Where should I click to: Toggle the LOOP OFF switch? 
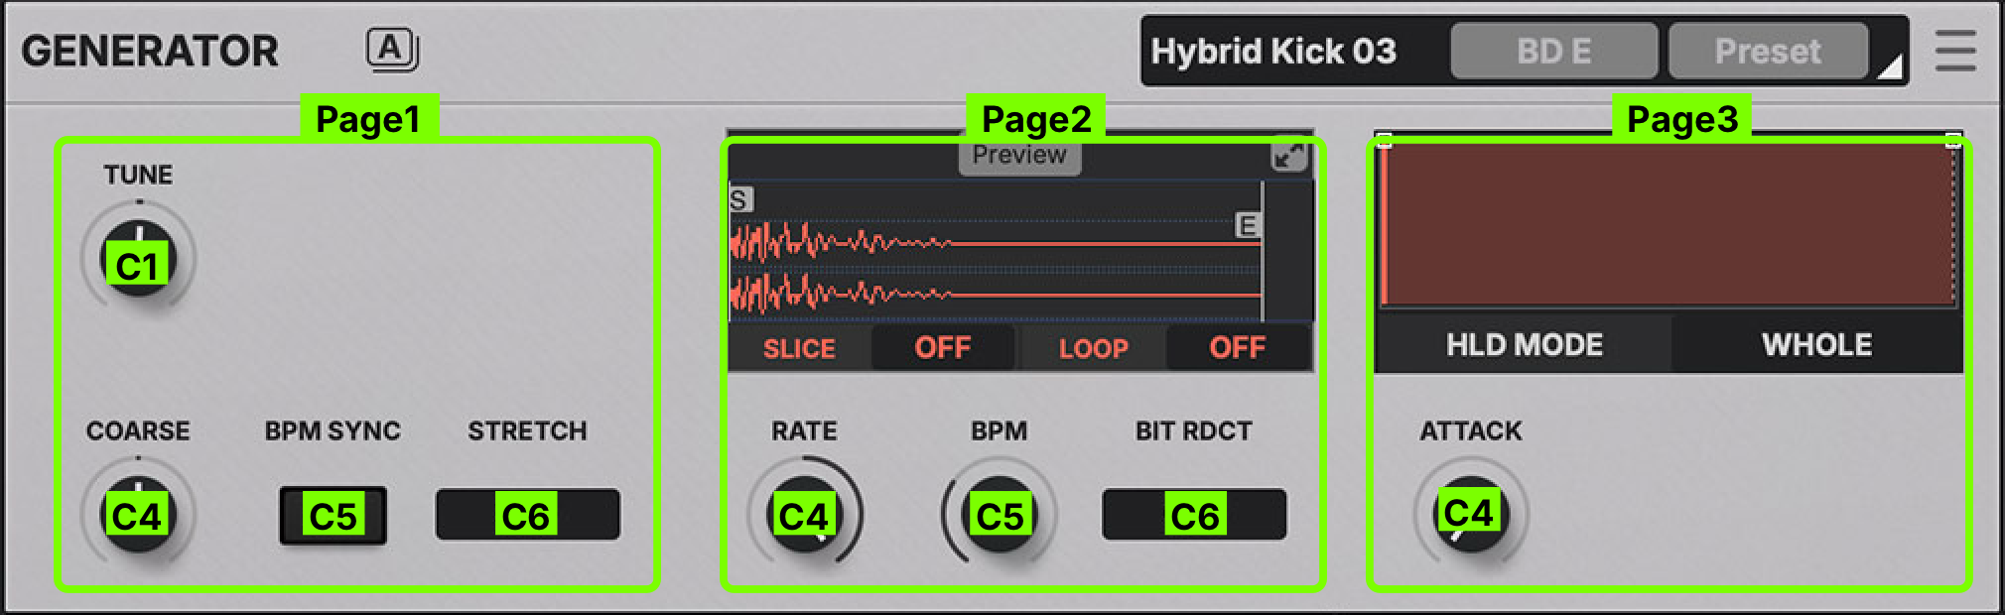[x=1237, y=348]
